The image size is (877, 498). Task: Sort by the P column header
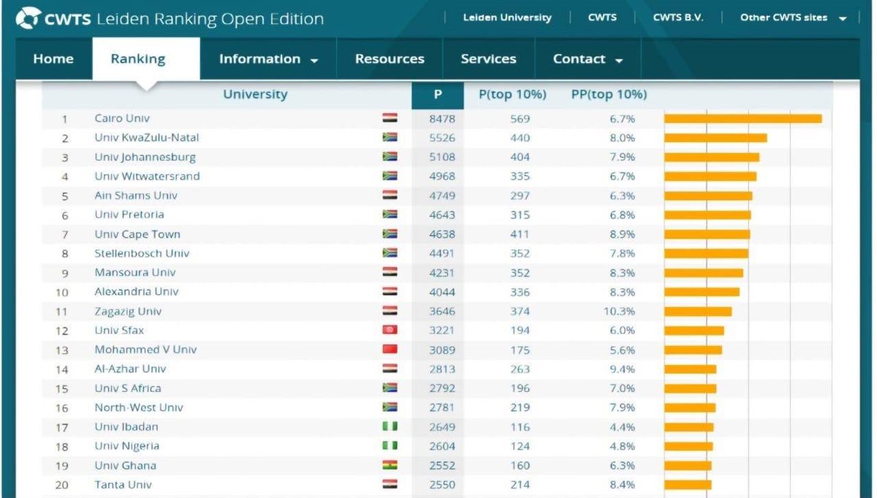tap(438, 94)
